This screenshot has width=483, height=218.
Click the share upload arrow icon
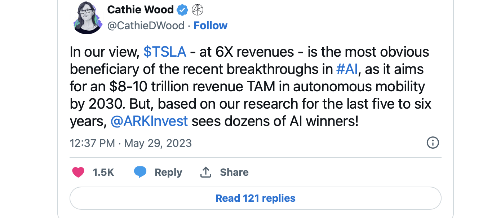point(205,172)
